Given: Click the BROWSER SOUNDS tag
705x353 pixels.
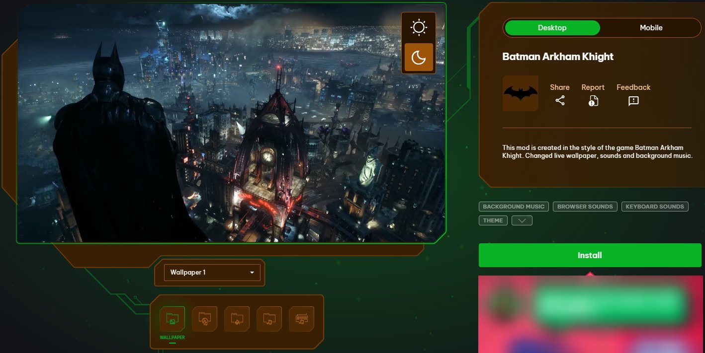Looking at the screenshot, I should coord(585,207).
